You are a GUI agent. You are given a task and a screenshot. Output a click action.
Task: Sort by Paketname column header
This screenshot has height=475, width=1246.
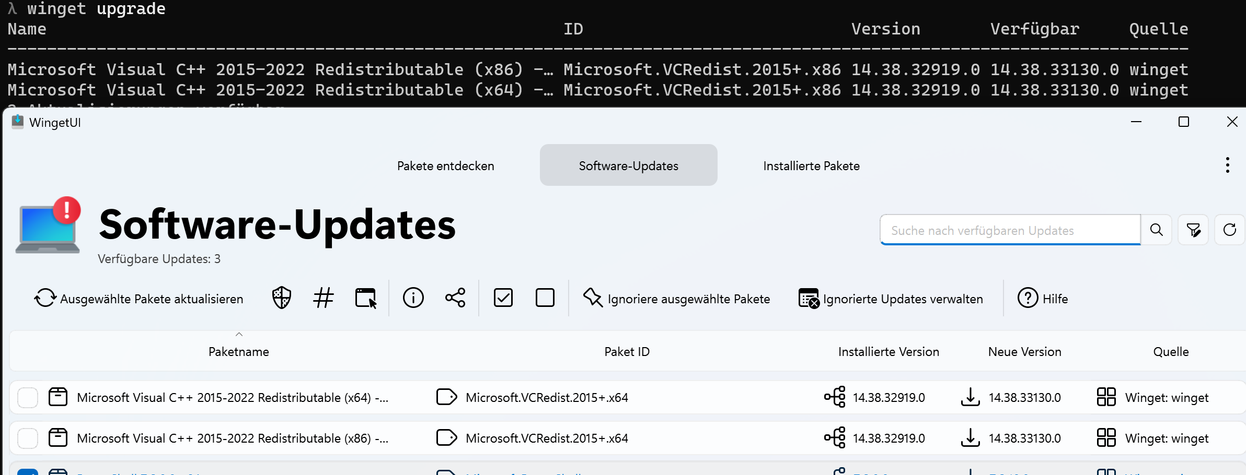(239, 351)
